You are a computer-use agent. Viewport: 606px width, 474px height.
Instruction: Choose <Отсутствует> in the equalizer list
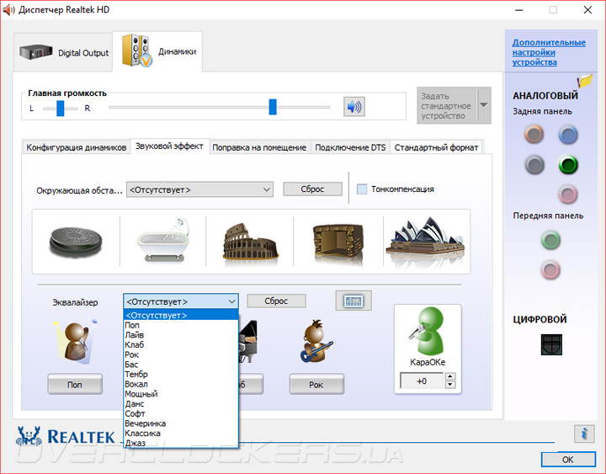pyautogui.click(x=180, y=315)
